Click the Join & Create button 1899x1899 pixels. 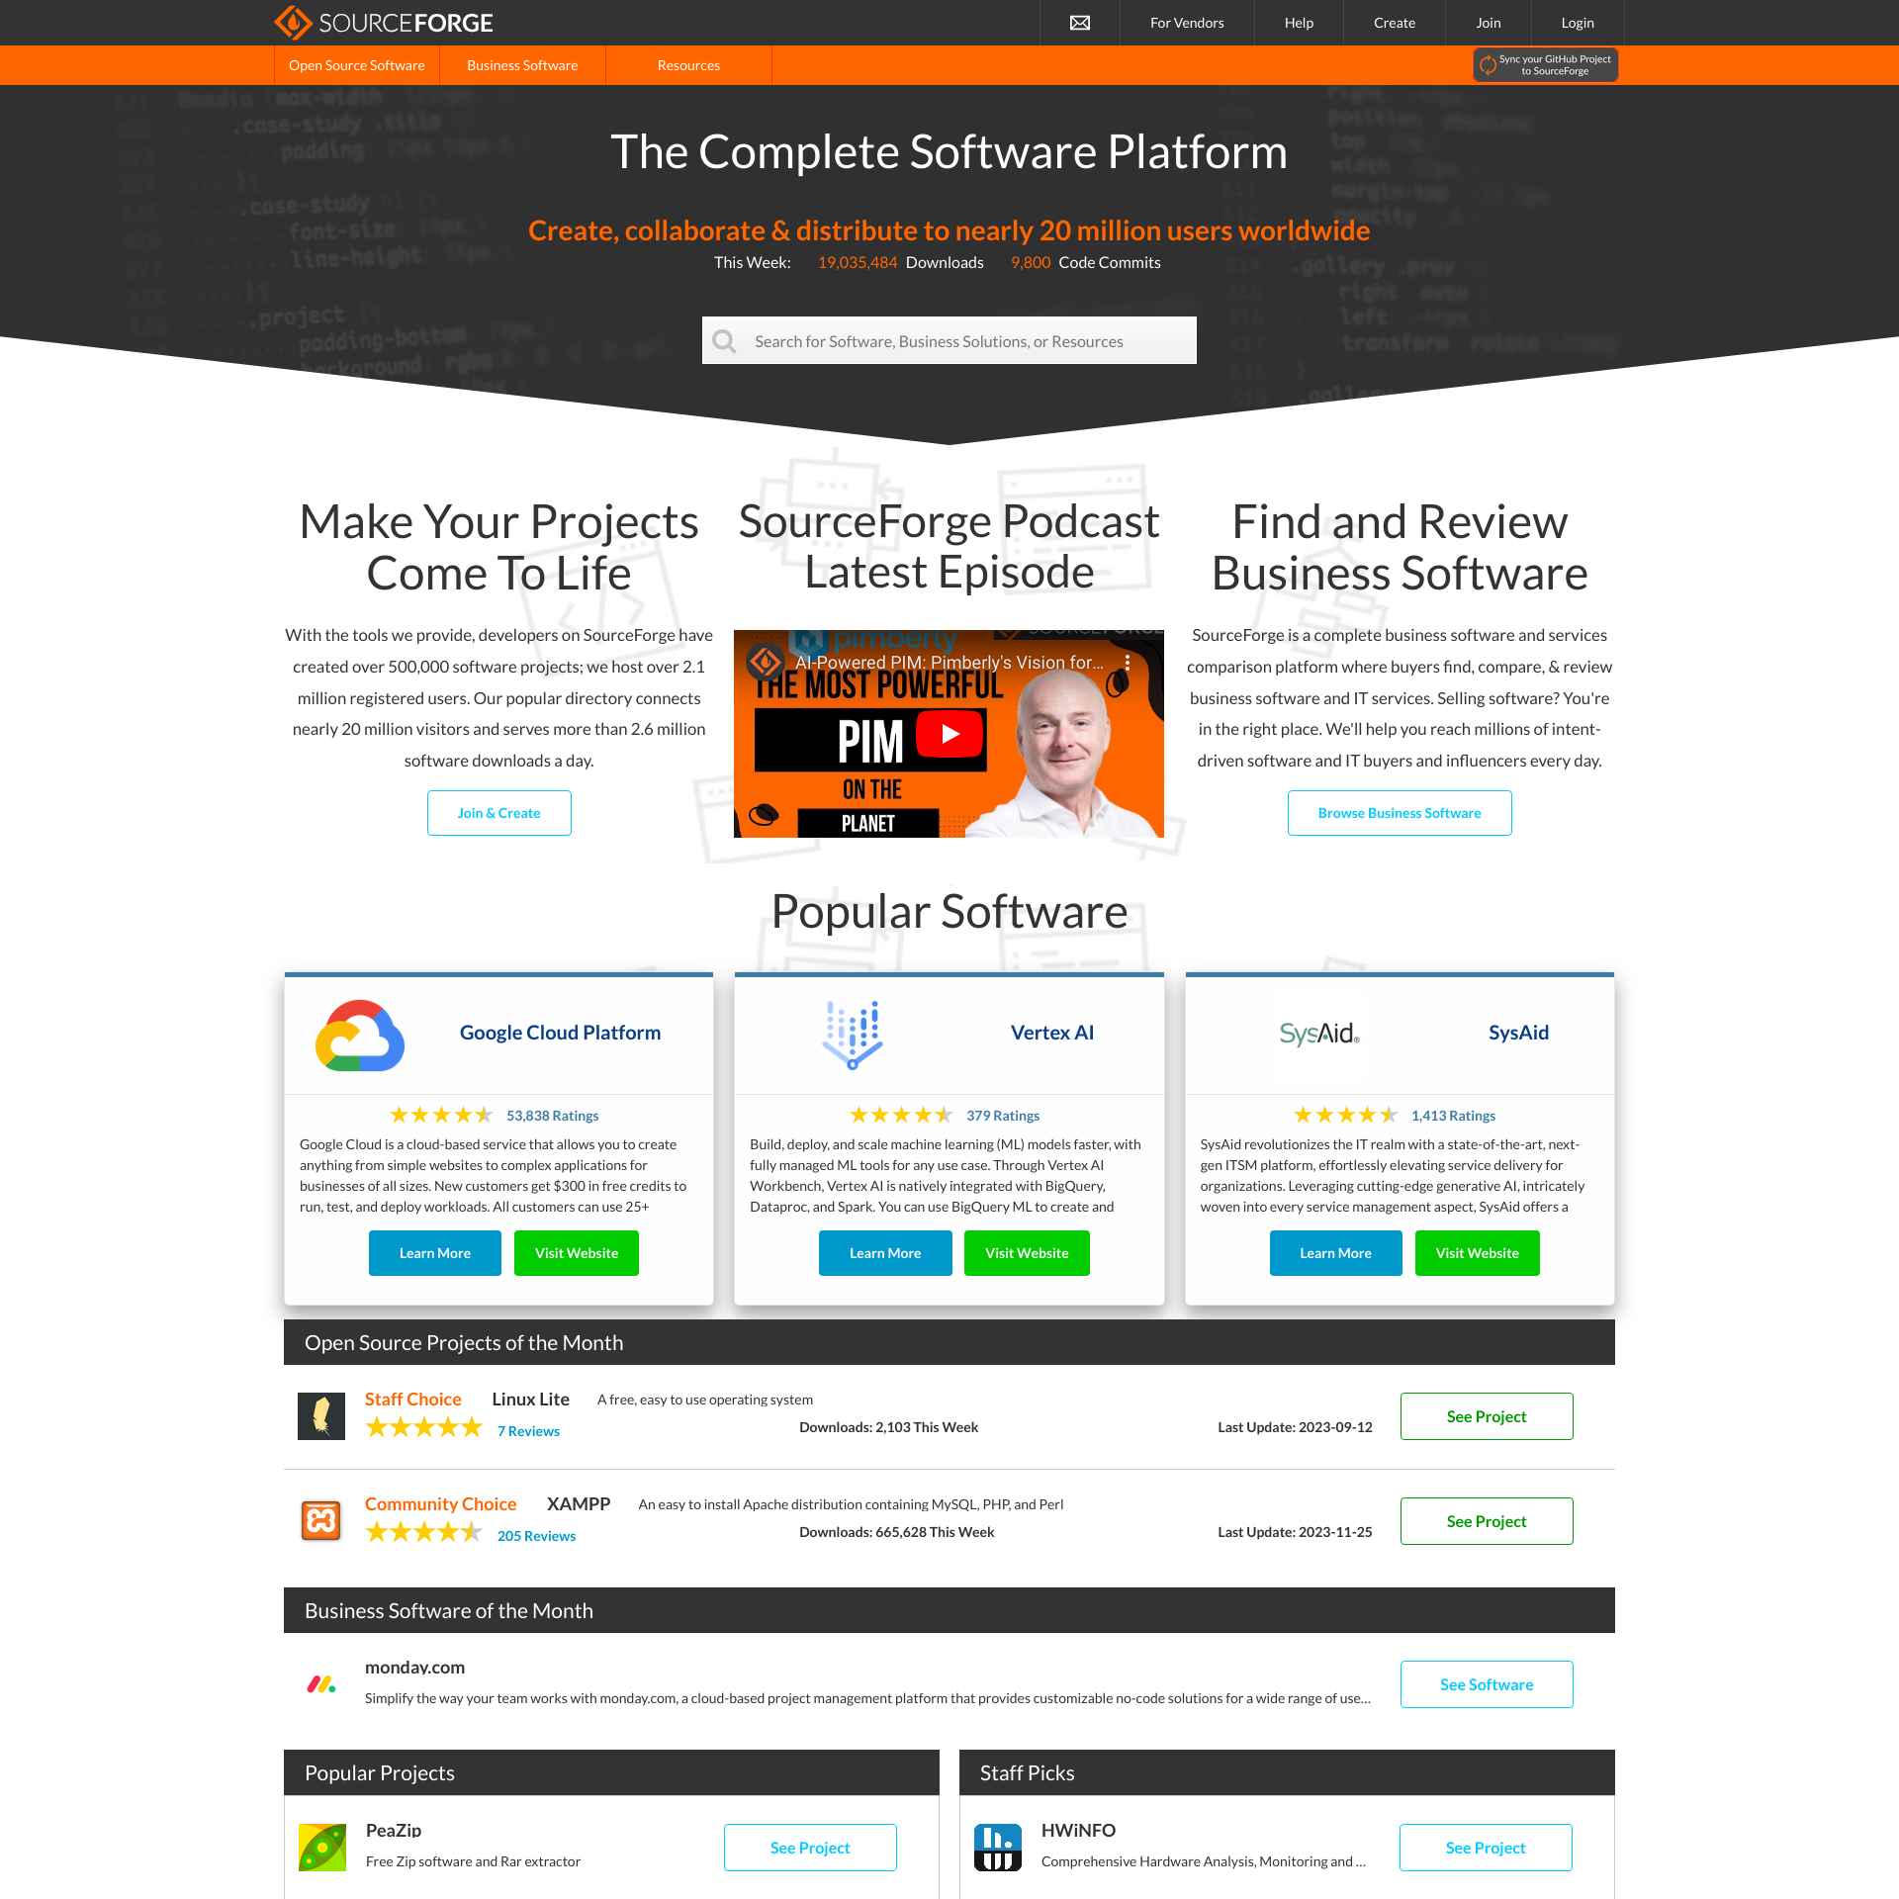tap(497, 812)
